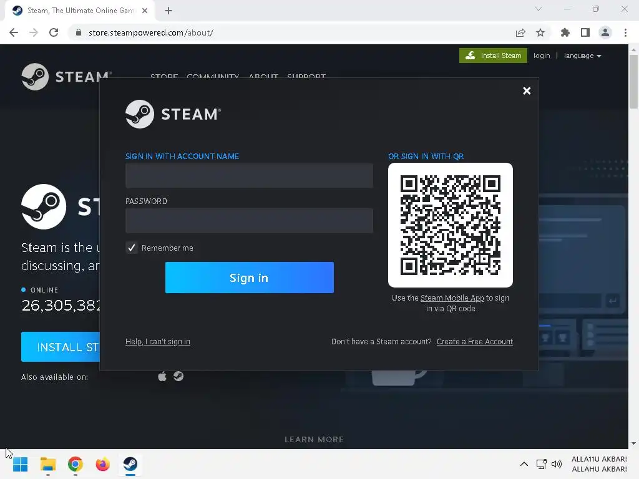Click the large Steam logo on page

pos(44,206)
